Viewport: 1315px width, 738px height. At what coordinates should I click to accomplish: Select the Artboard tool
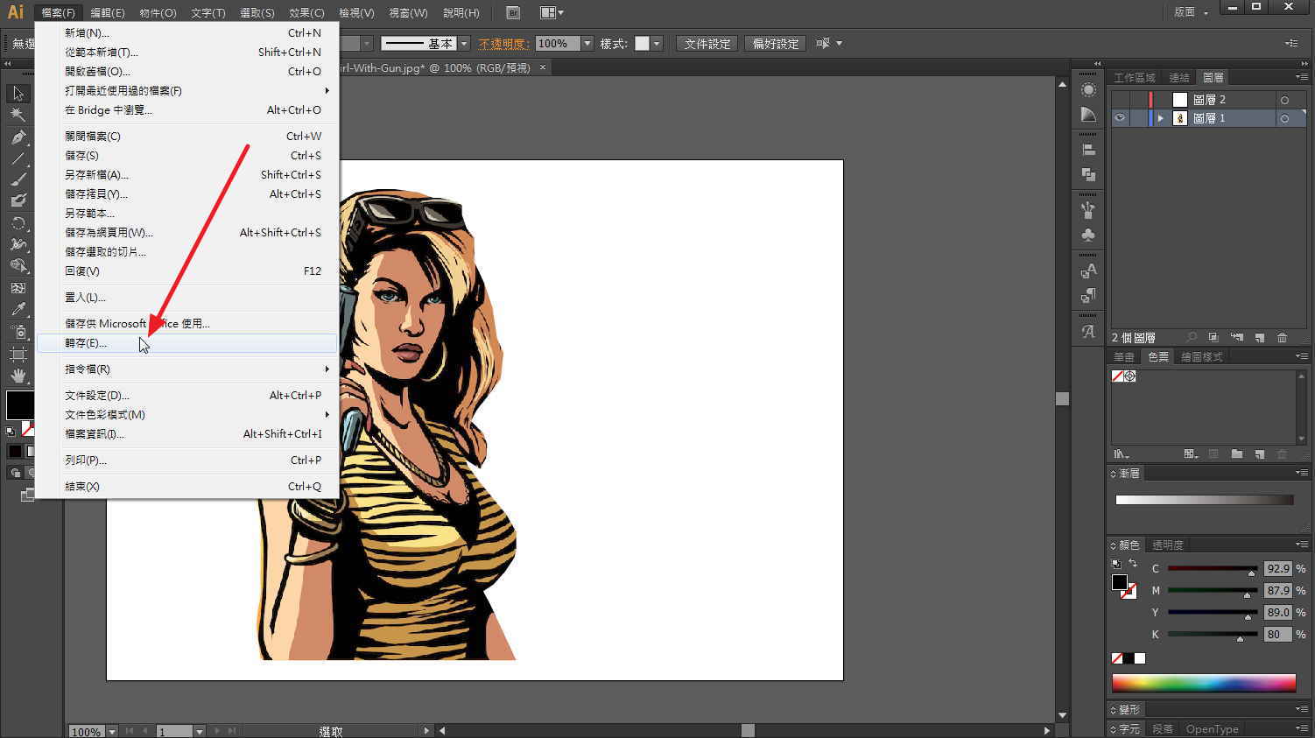(x=18, y=354)
